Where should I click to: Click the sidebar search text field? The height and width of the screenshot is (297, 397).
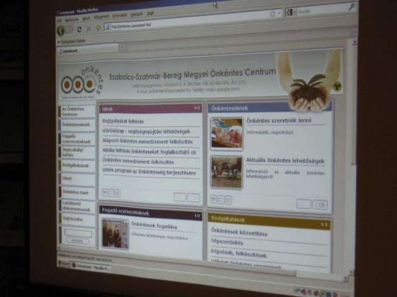point(78,233)
